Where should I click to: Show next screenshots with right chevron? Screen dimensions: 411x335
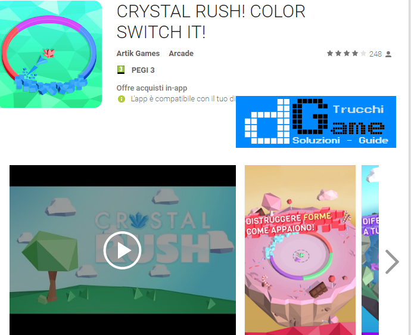pyautogui.click(x=392, y=262)
